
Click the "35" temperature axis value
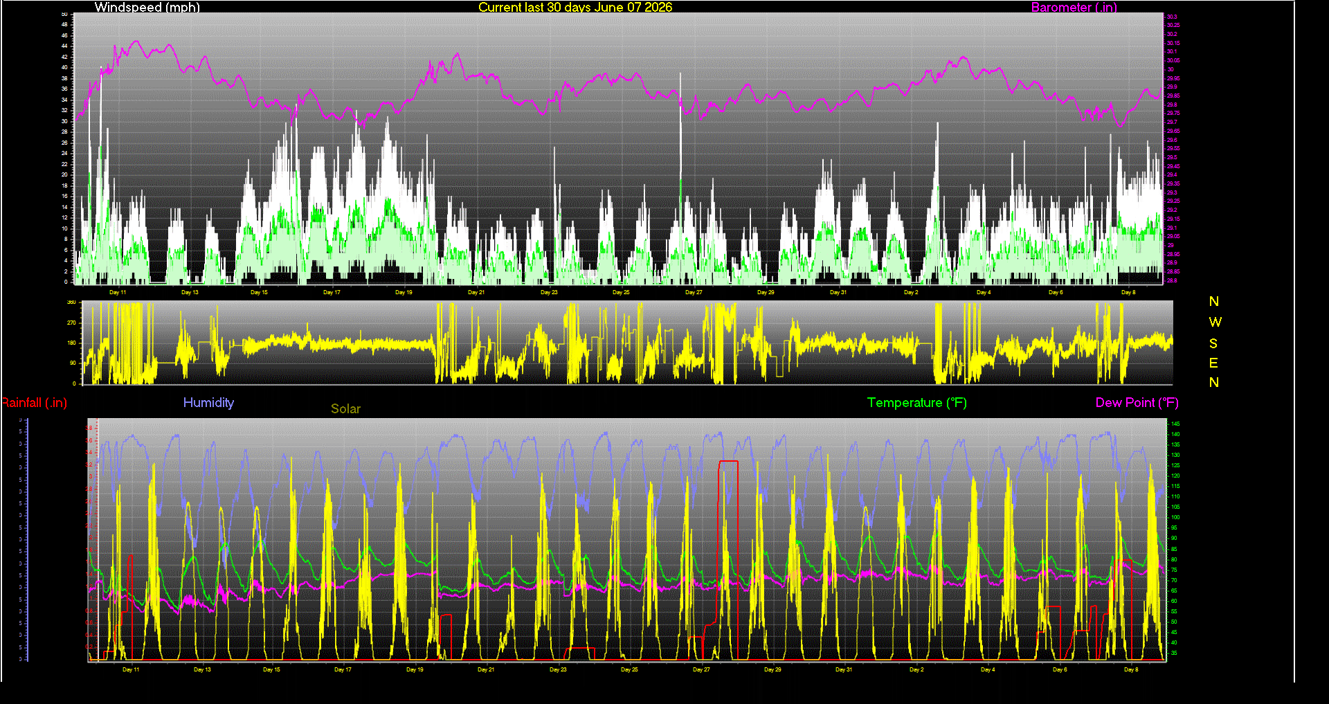[1174, 653]
